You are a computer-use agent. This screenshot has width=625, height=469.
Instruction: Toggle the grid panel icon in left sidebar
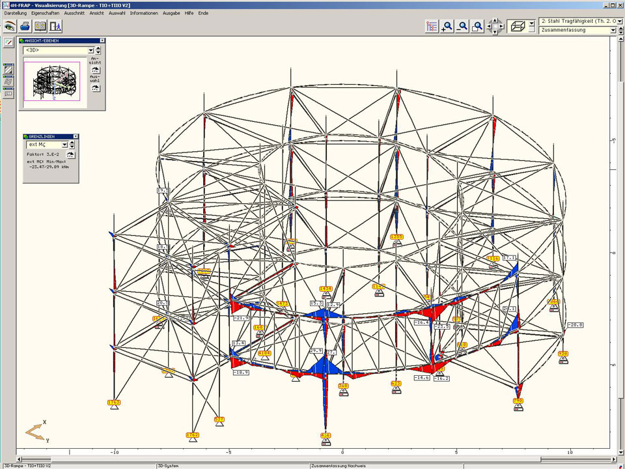[x=8, y=82]
